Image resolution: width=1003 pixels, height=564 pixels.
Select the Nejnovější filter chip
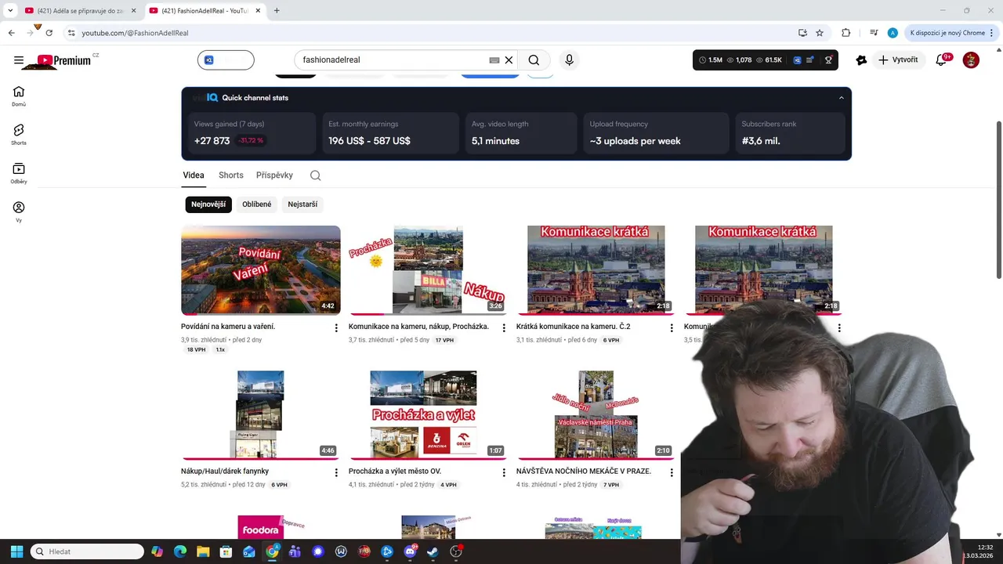[x=208, y=204]
